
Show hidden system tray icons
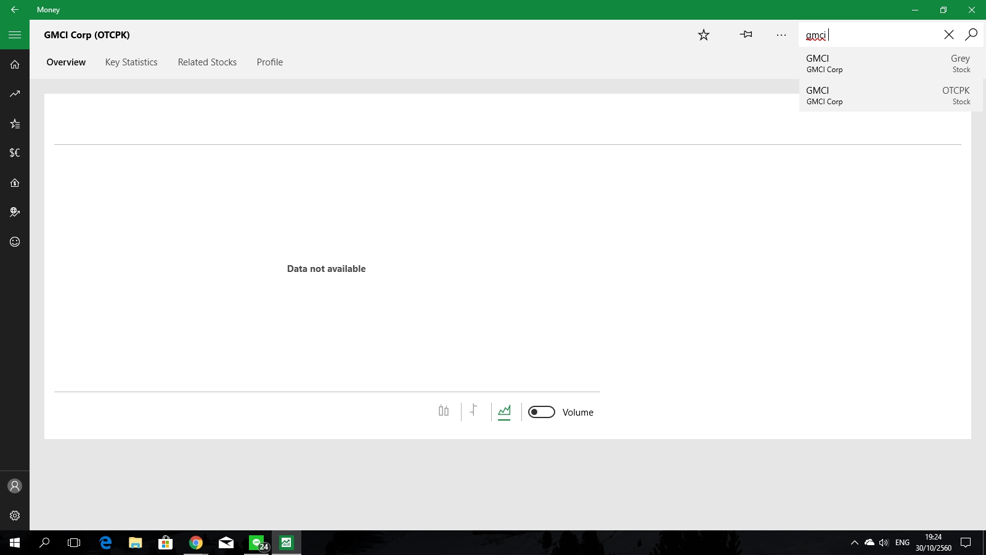[855, 543]
